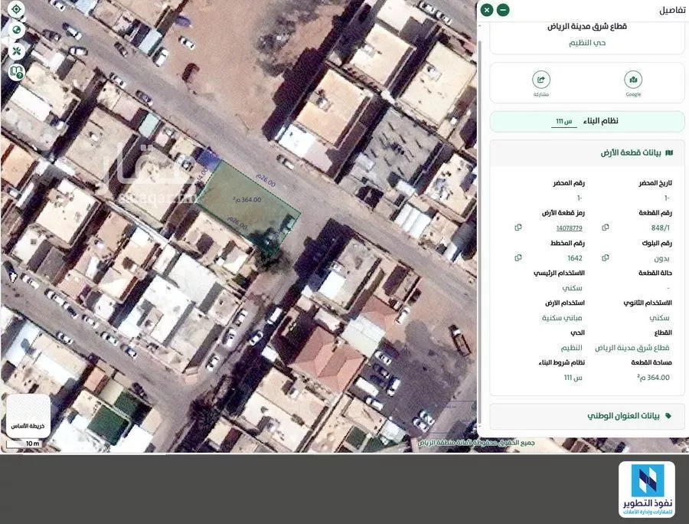
Task: Copy the plan number 1642
Action: tap(519, 257)
